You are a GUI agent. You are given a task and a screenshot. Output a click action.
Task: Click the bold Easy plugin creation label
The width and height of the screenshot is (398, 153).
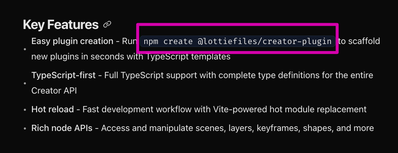(72, 41)
